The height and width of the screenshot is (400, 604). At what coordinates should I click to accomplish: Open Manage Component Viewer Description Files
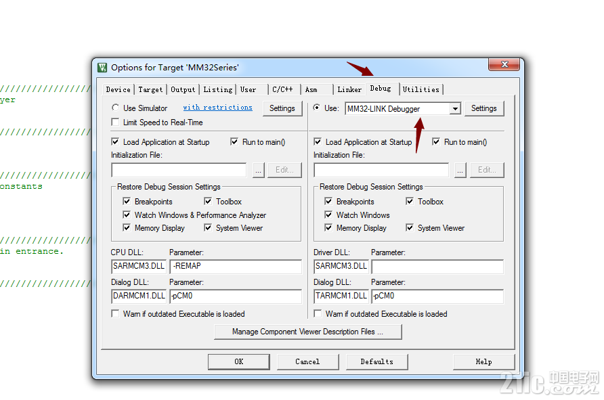[x=308, y=332]
